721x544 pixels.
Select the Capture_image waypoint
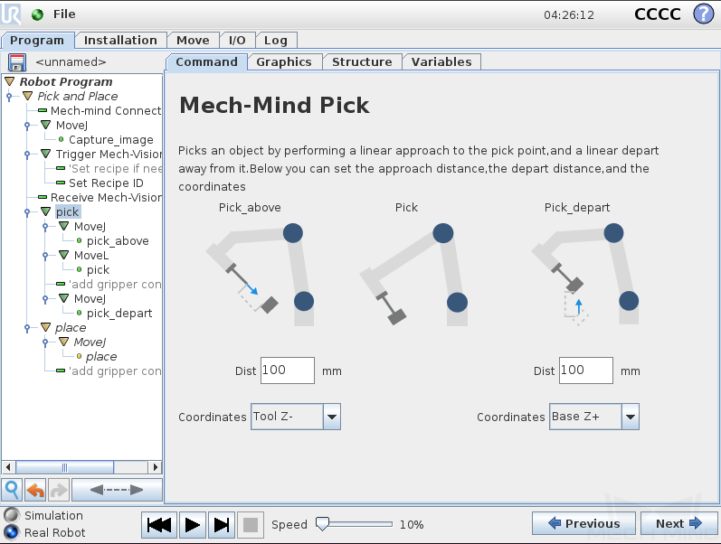[x=110, y=140]
